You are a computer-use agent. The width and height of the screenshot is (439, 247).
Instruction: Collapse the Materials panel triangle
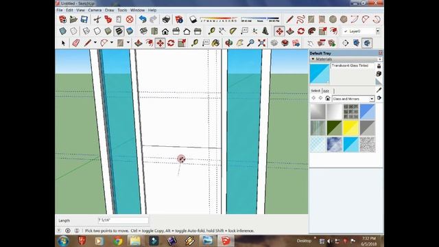(x=313, y=59)
